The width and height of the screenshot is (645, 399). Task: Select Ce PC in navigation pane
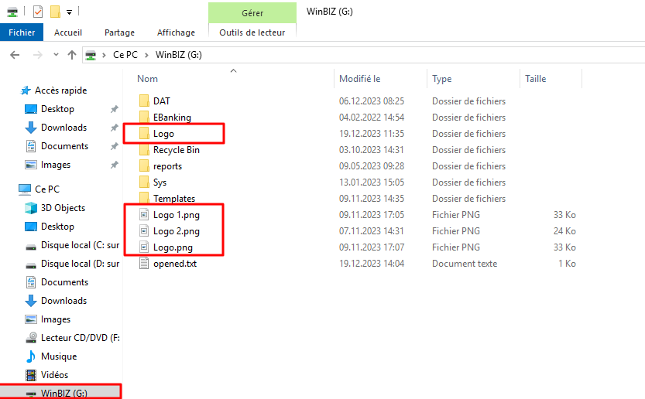click(47, 189)
